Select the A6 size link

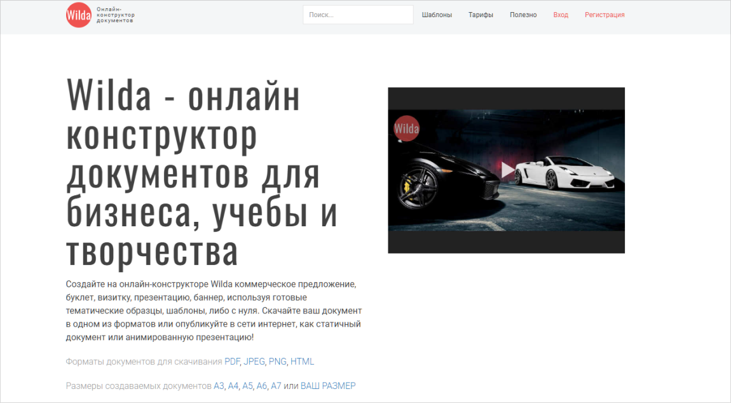pos(261,386)
